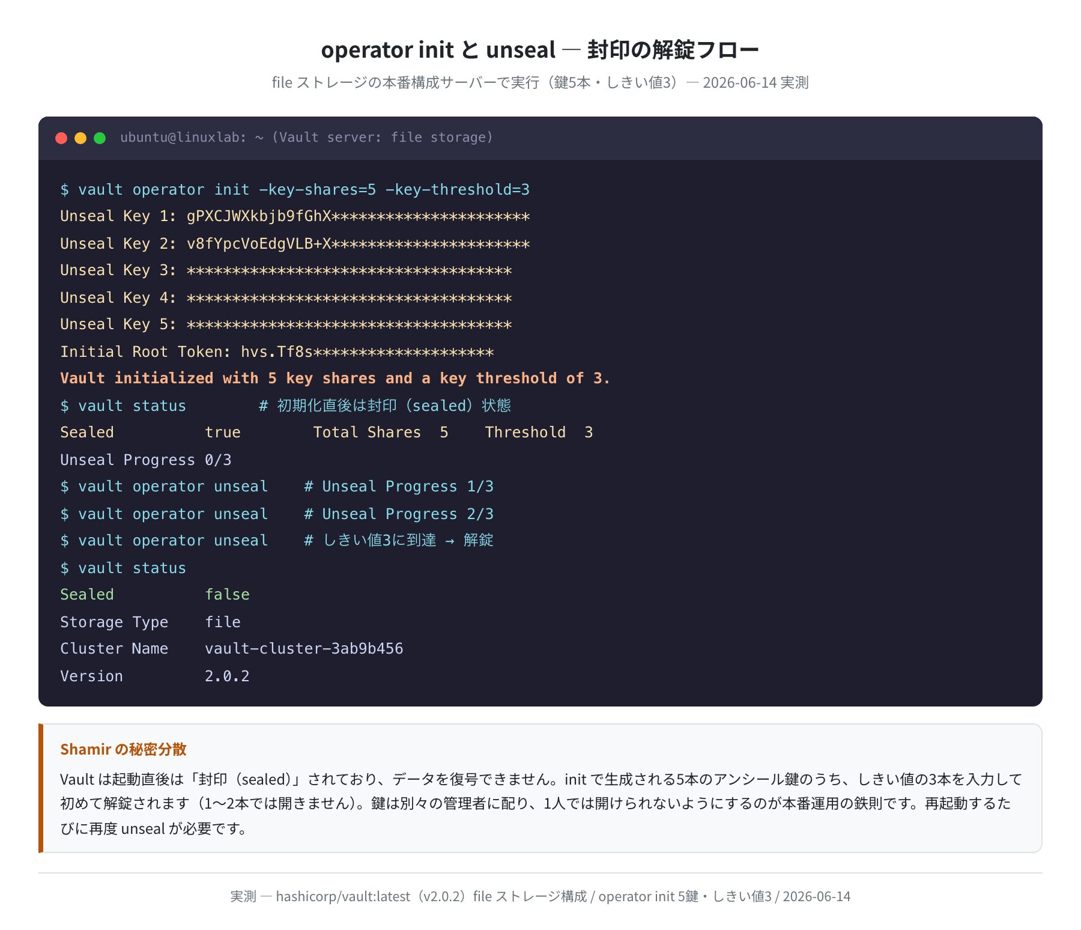
Task: Click the footer text 'hashicorp/vault:latest (v2.0.2)'
Action: click(x=371, y=896)
